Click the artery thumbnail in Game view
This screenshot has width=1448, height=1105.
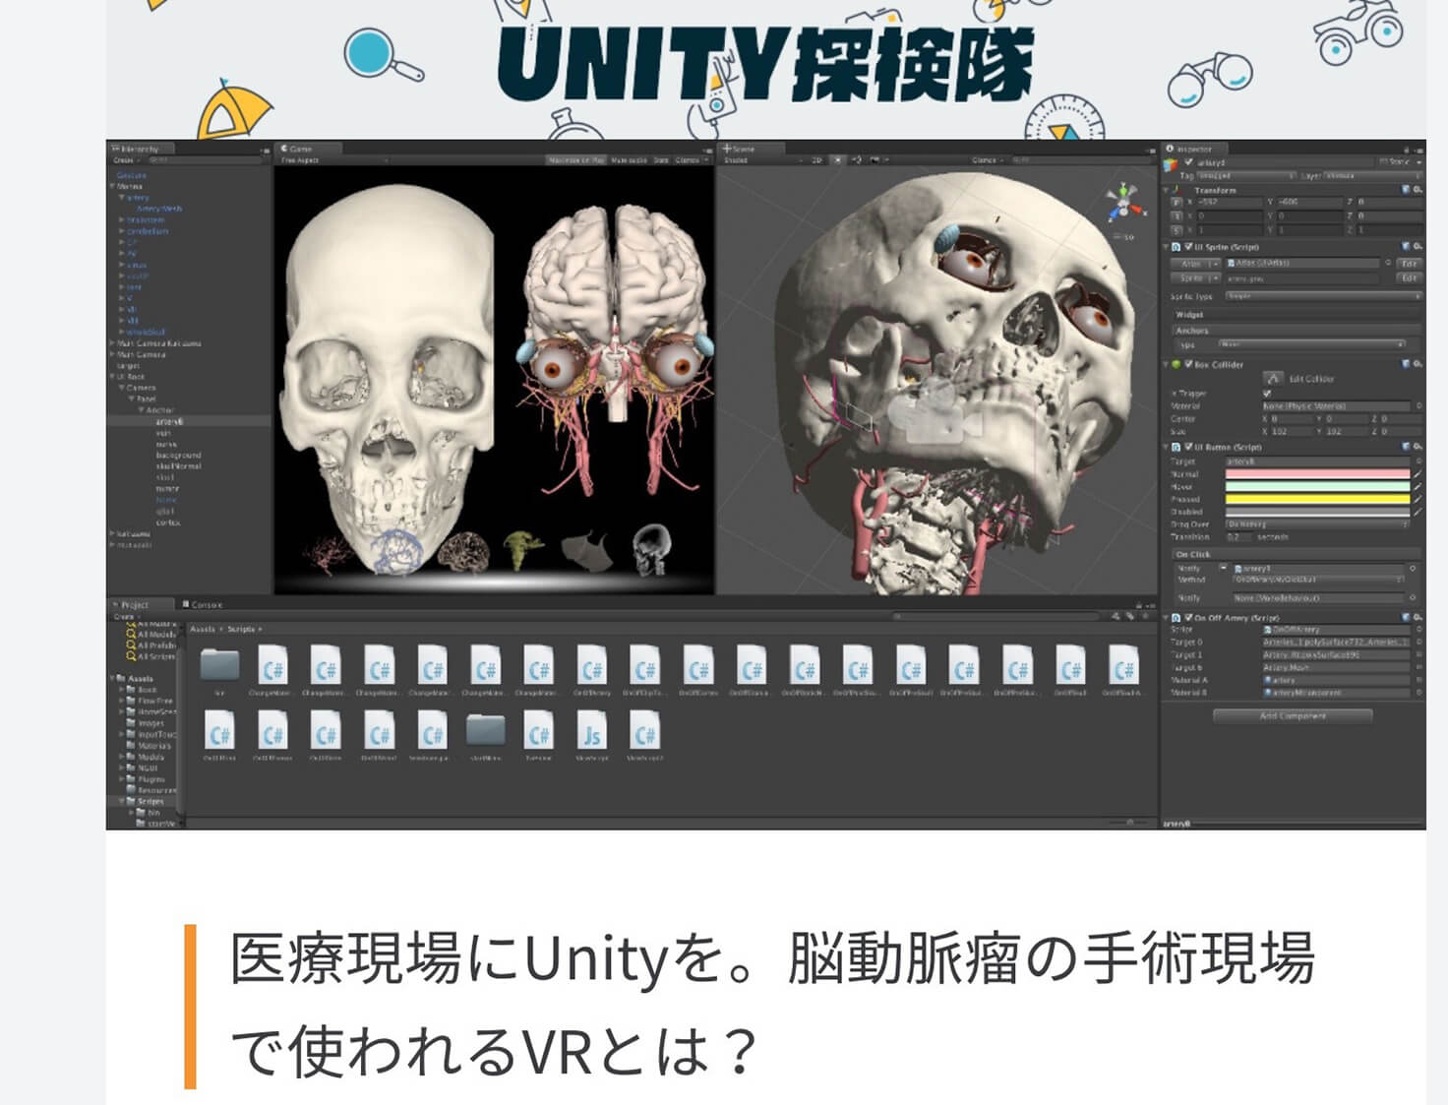326,554
